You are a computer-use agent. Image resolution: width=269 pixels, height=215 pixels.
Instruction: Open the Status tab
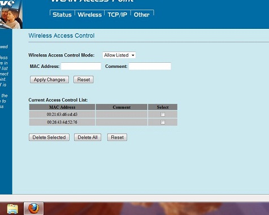[62, 15]
